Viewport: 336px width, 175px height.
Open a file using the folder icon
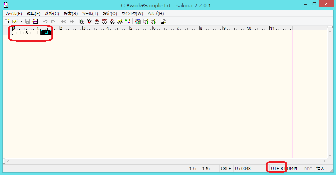[15, 21]
